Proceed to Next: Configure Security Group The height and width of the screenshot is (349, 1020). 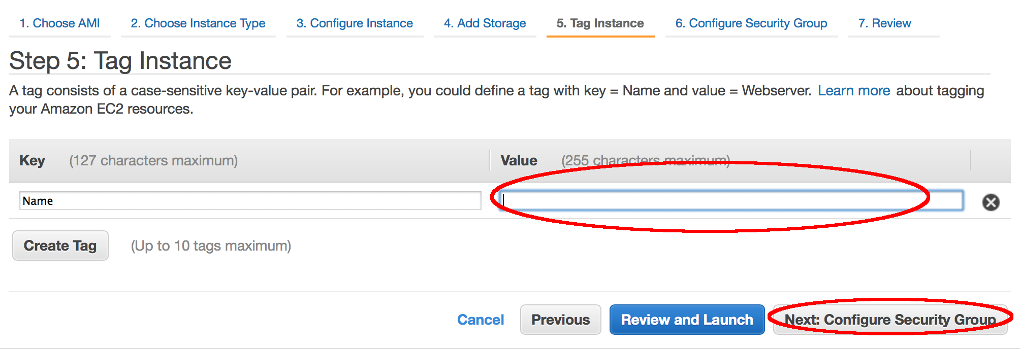(890, 320)
